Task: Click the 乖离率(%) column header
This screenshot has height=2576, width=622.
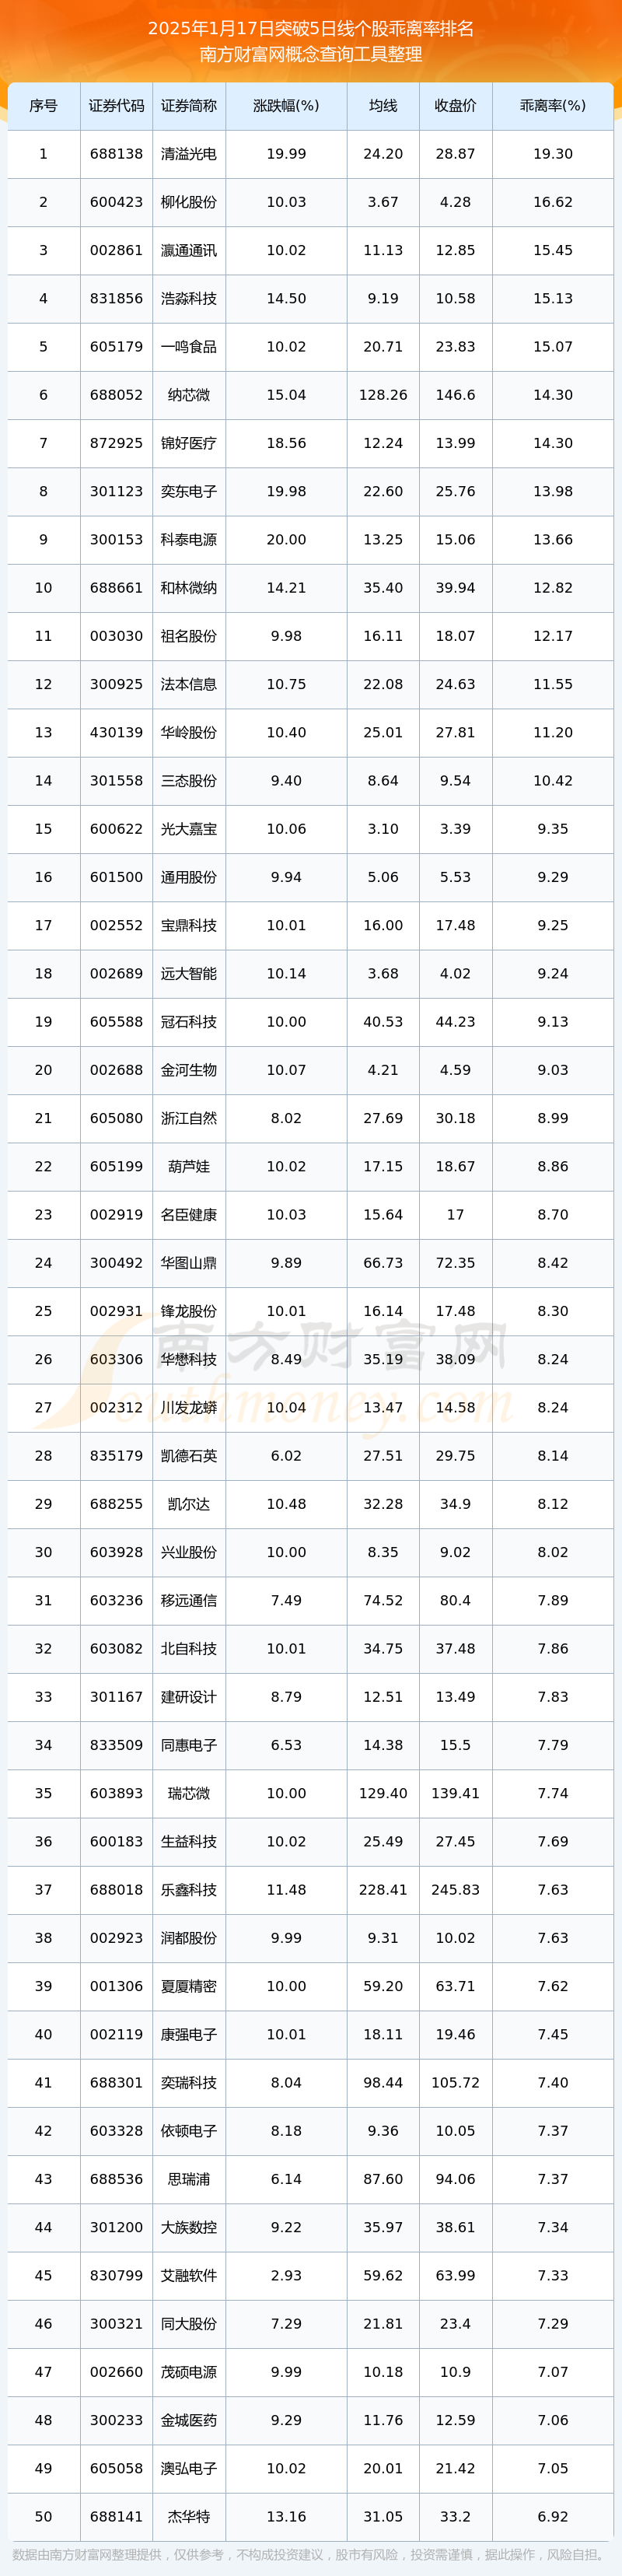Action: coord(553,106)
